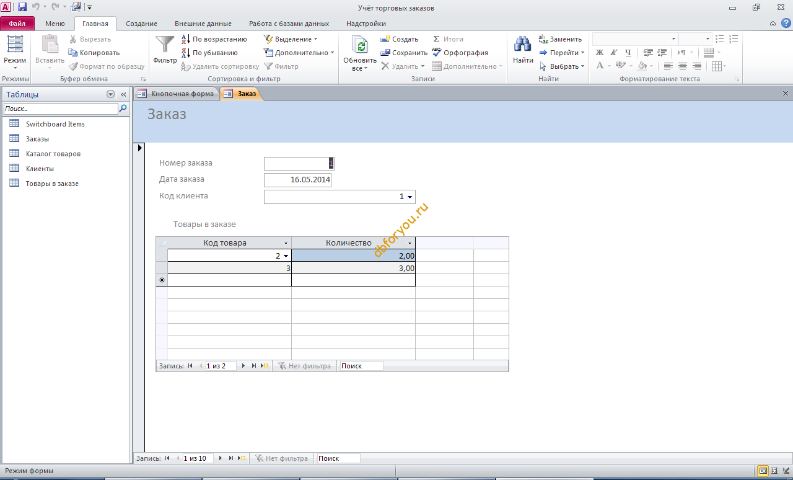Add new record in subform navigator
Screen dimensions: 793x480
click(265, 366)
